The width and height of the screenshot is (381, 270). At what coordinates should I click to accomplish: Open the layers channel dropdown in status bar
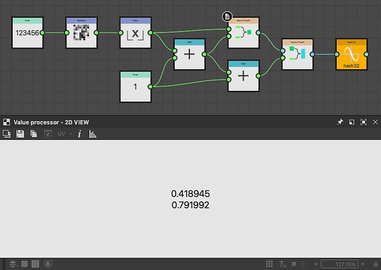coord(13,264)
